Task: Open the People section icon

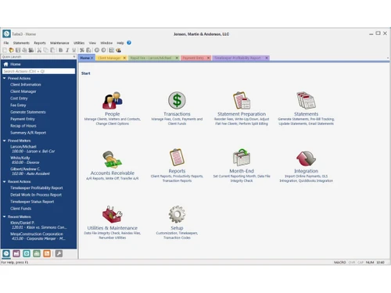Action: (113, 100)
